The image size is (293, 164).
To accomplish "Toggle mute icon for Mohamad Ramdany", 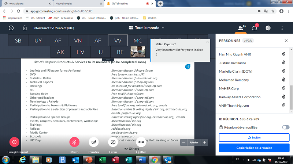I will tap(283, 80).
